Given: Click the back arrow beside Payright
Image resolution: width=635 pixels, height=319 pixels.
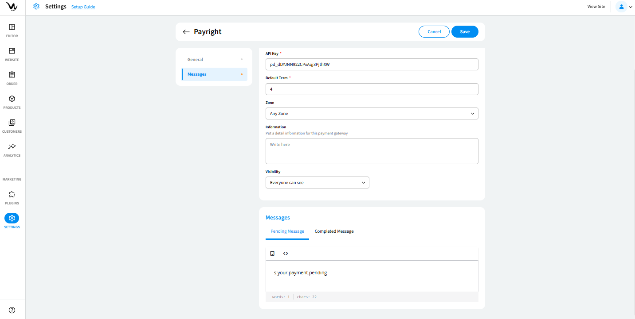Looking at the screenshot, I should tap(186, 32).
